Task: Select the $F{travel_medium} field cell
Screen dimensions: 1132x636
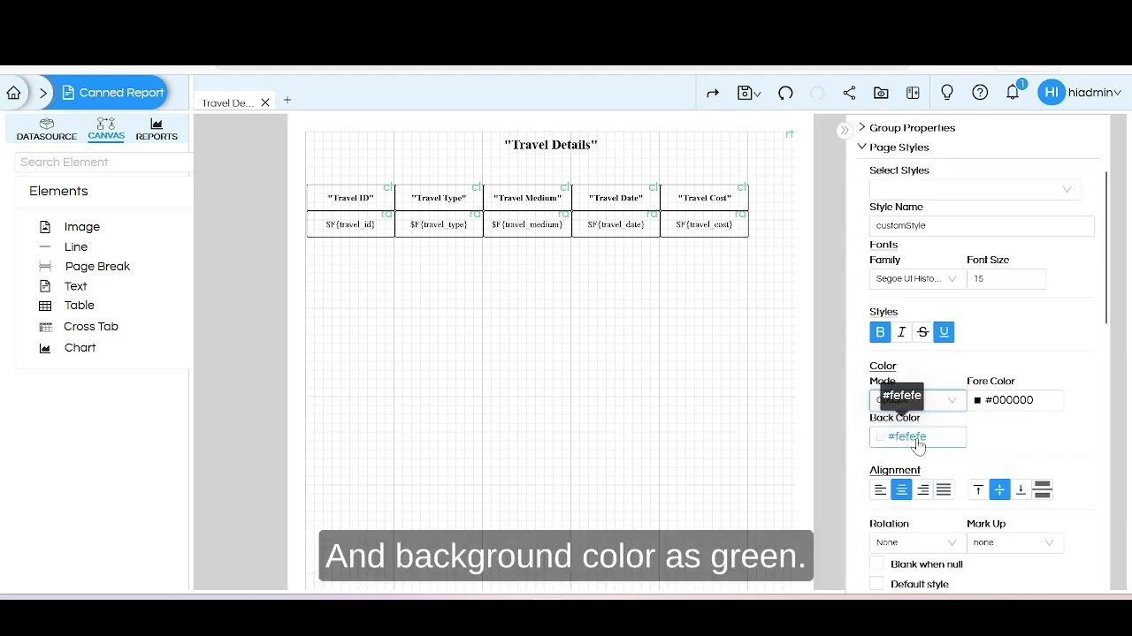Action: pos(527,224)
